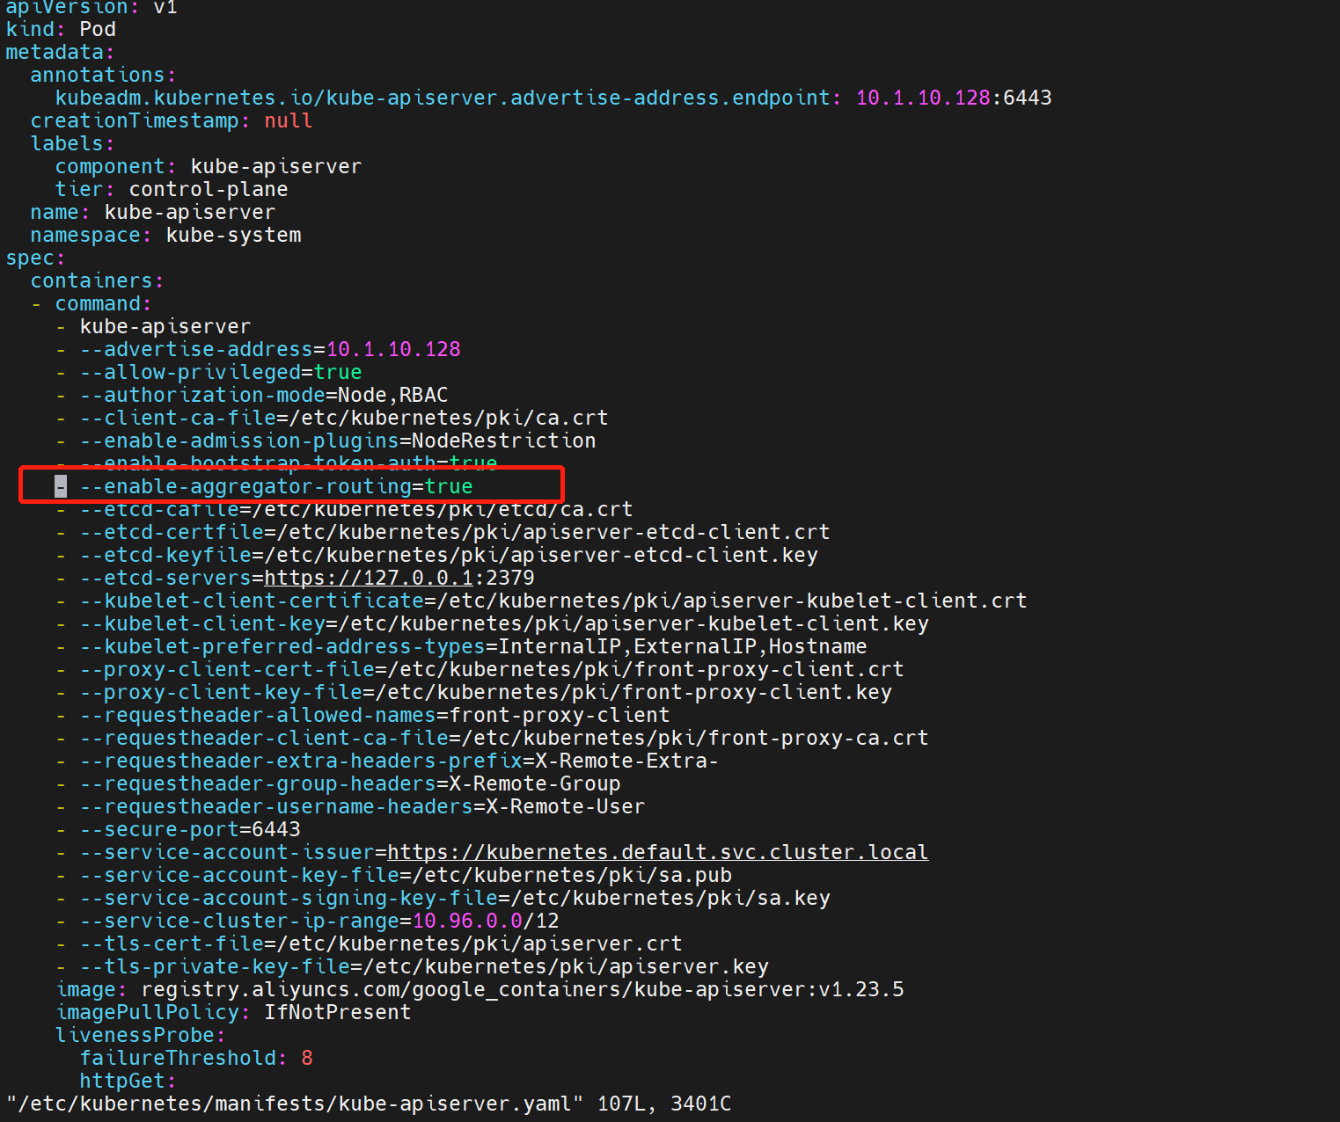1340x1122 pixels.
Task: Click the kubeadm advertise-address endpoint annotation
Action: coord(553,98)
